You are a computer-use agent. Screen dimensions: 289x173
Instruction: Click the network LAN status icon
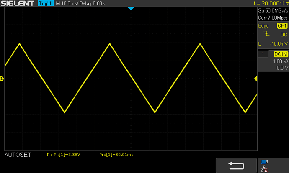pos(264,169)
